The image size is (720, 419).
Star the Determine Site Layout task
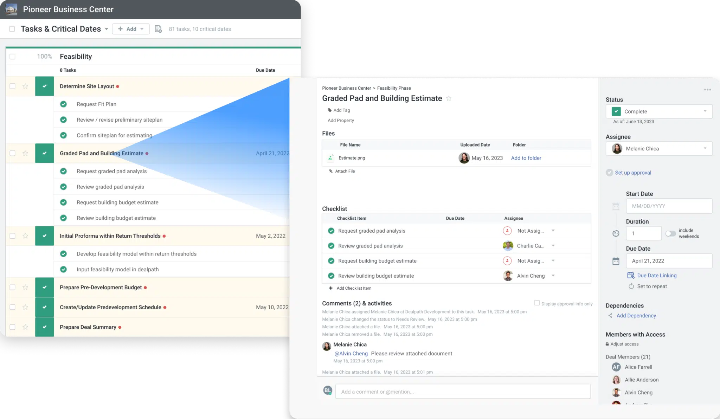(25, 86)
